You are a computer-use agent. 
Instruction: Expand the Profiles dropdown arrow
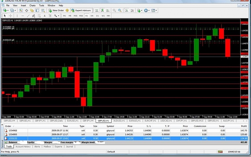click(x=15, y=10)
